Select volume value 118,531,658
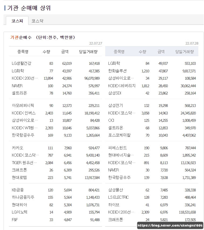The width and height of the screenshot is (204, 230). pyautogui.click(x=187, y=212)
